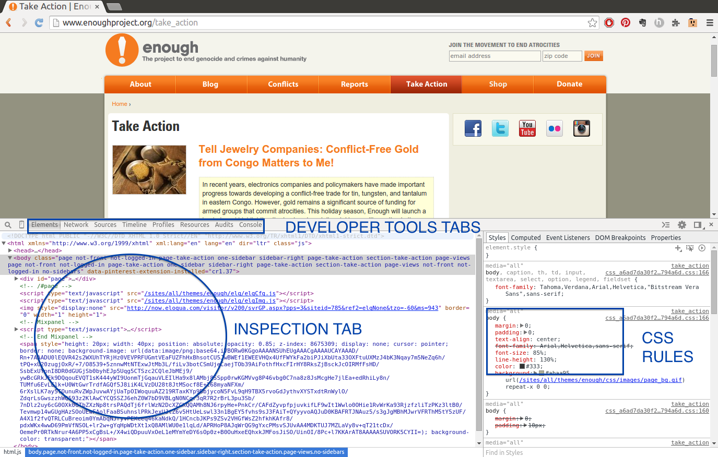The height and width of the screenshot is (457, 718).
Task: Show the DevTools console drawer icon
Action: point(665,225)
